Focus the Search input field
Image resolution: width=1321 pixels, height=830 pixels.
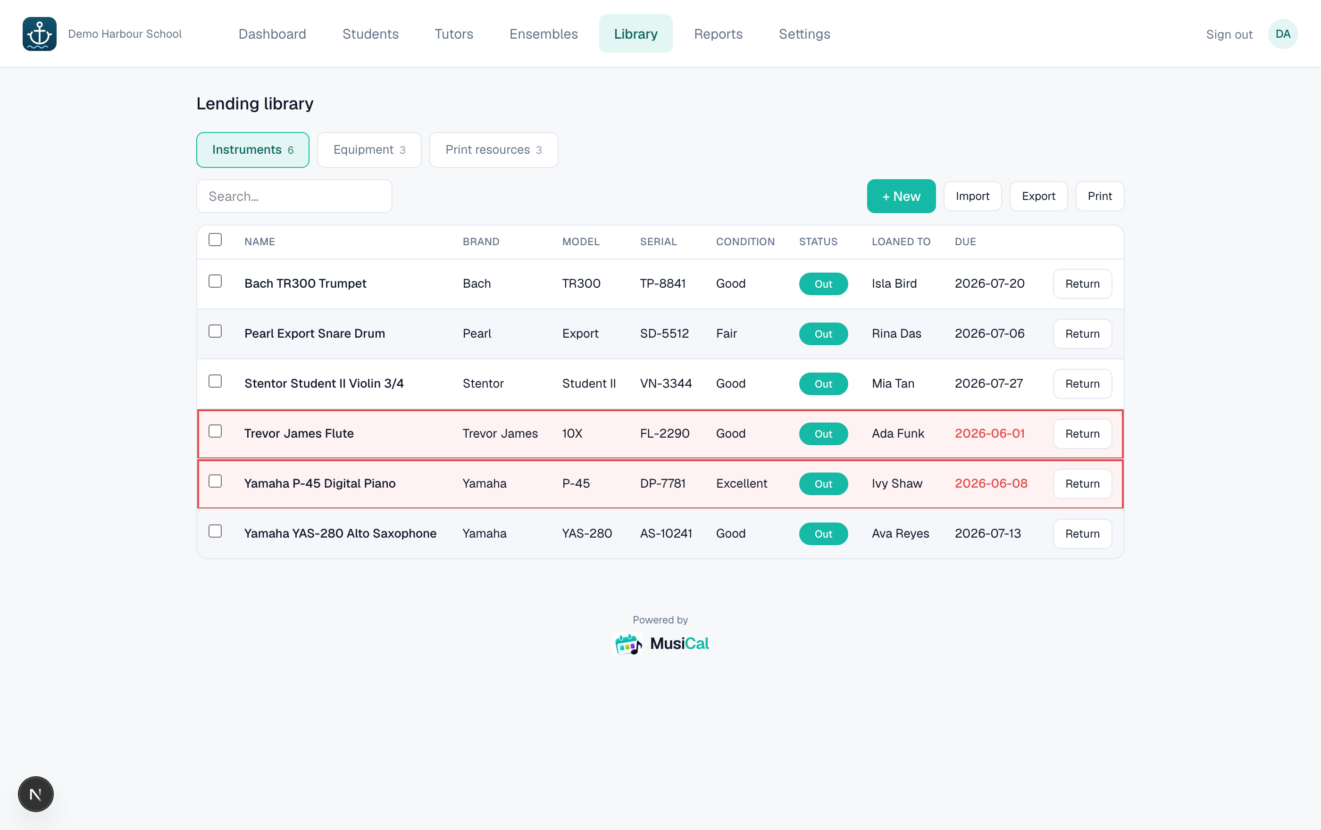click(294, 196)
